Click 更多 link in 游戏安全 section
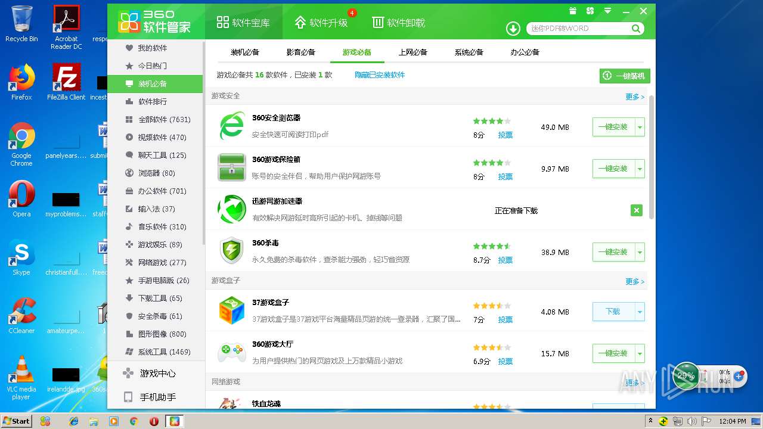Viewport: 763px width, 429px height. [635, 97]
